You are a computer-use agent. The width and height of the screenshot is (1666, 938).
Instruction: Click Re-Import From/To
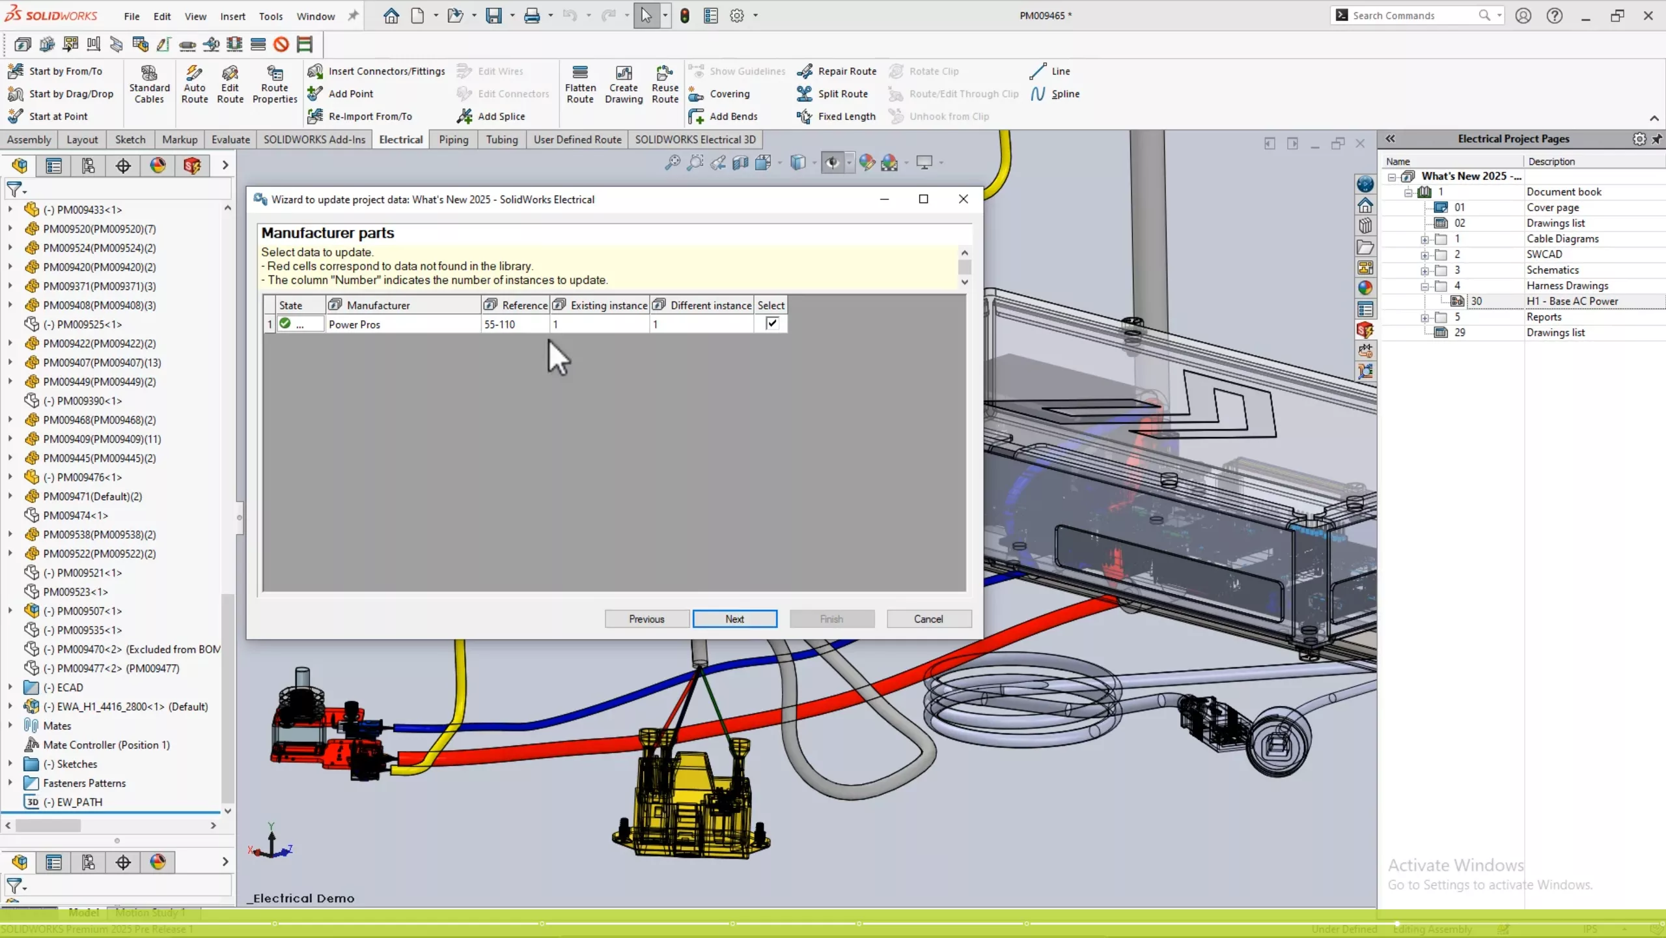pyautogui.click(x=360, y=116)
